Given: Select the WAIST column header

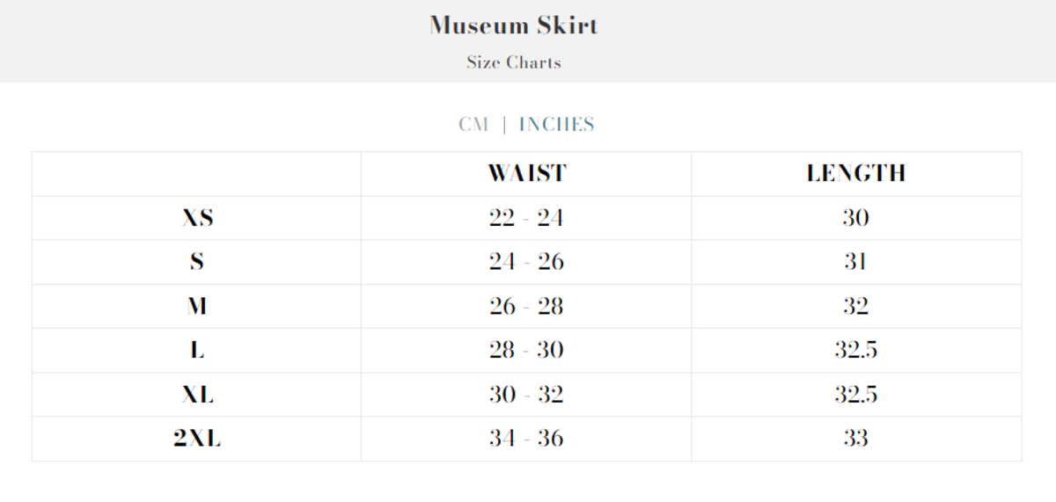Looking at the screenshot, I should click(526, 173).
